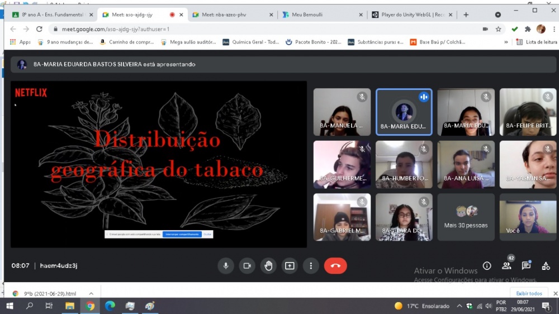
Task: Select 8A-FELIPE BRIT participant tile
Action: tap(528, 112)
